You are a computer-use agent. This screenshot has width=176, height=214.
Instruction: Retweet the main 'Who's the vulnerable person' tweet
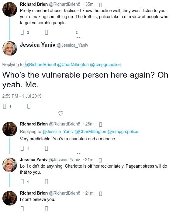[29, 106]
